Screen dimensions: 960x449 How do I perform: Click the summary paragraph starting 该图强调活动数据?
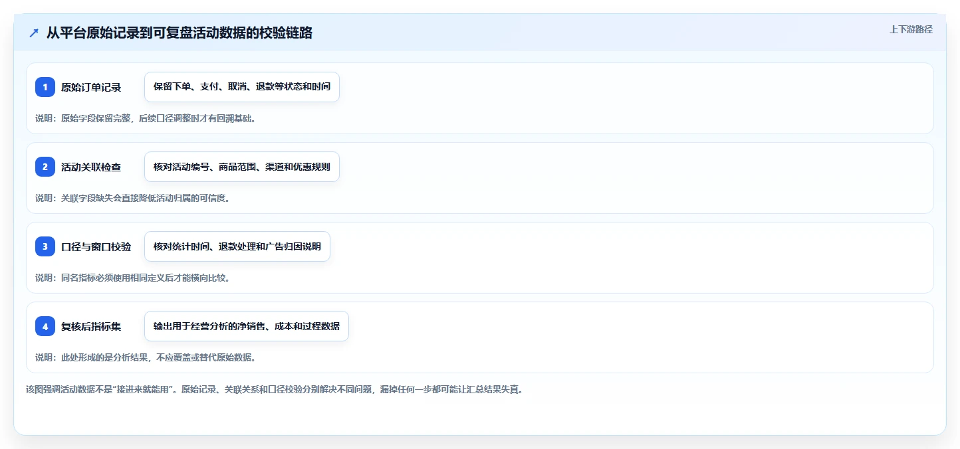275,390
